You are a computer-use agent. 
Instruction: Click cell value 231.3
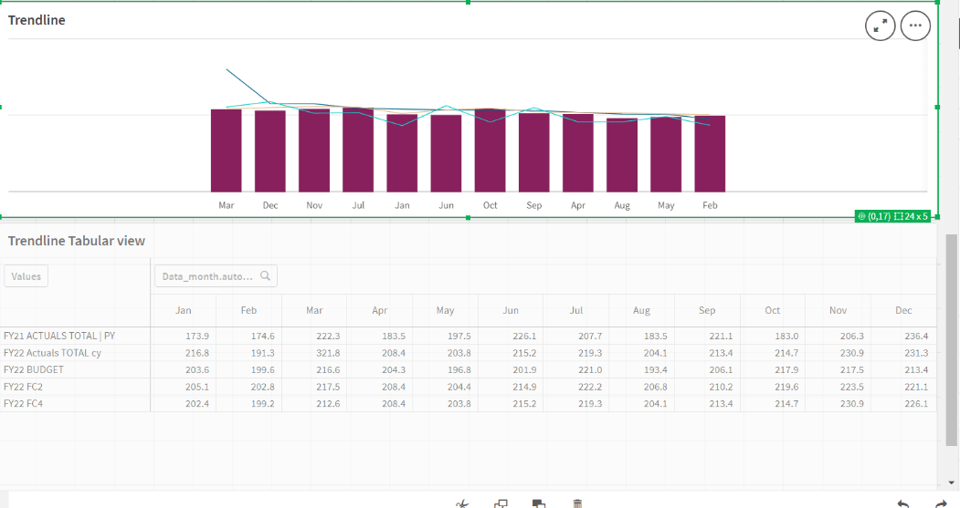[916, 353]
